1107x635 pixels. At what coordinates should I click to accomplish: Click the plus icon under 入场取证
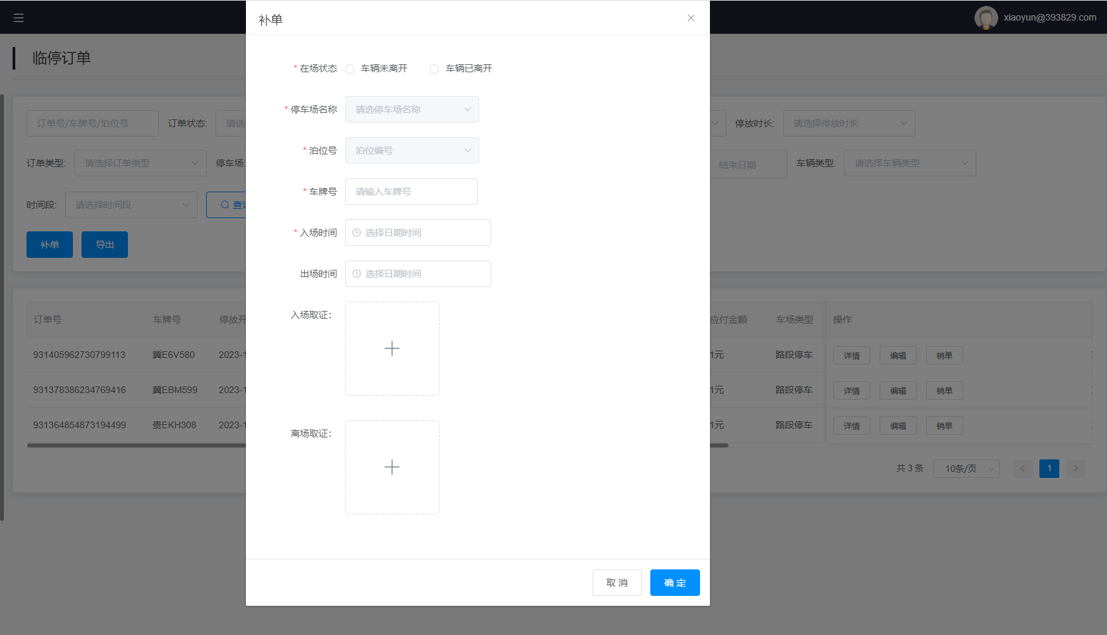click(392, 349)
